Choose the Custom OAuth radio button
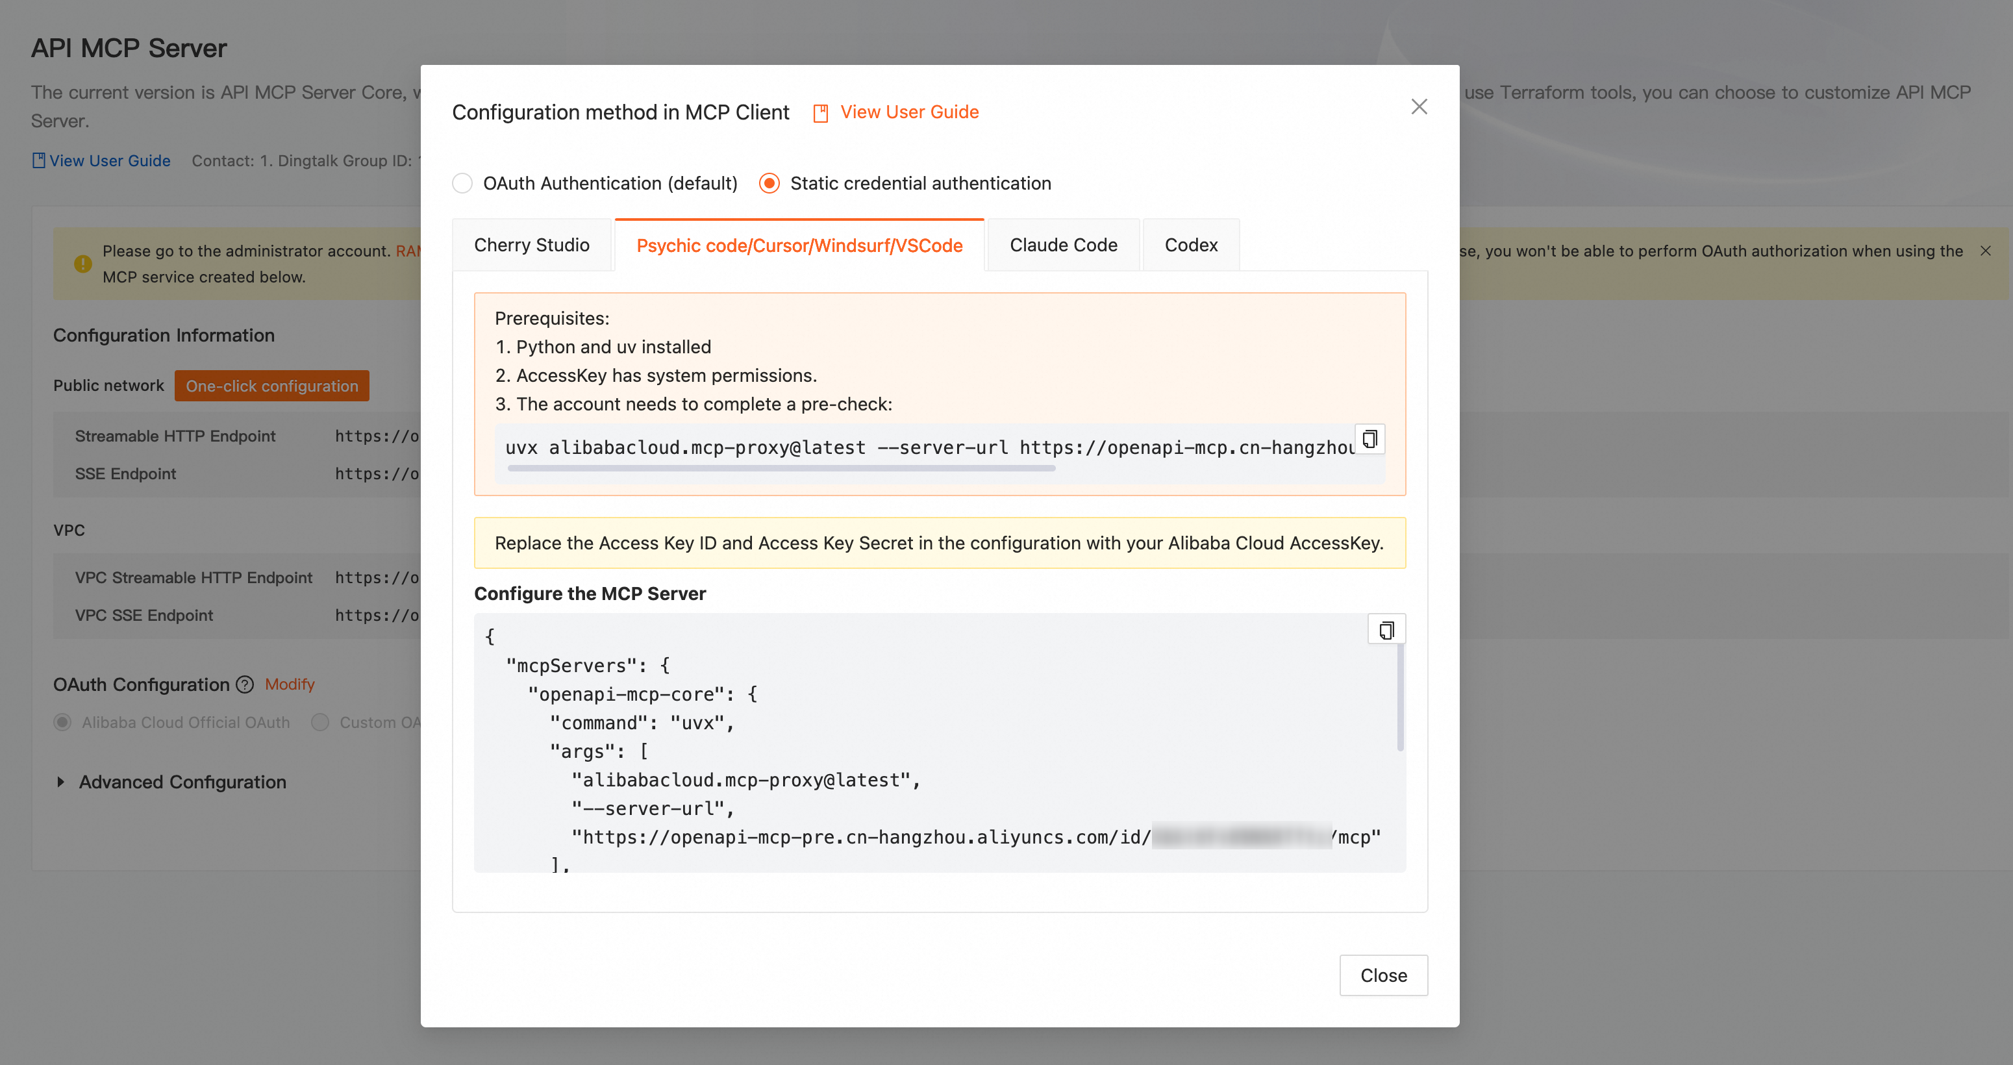The image size is (2013, 1065). coord(320,723)
